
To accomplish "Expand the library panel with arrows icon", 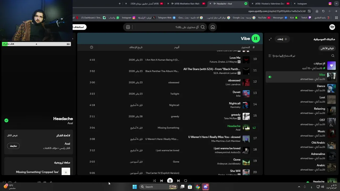I will (270, 39).
